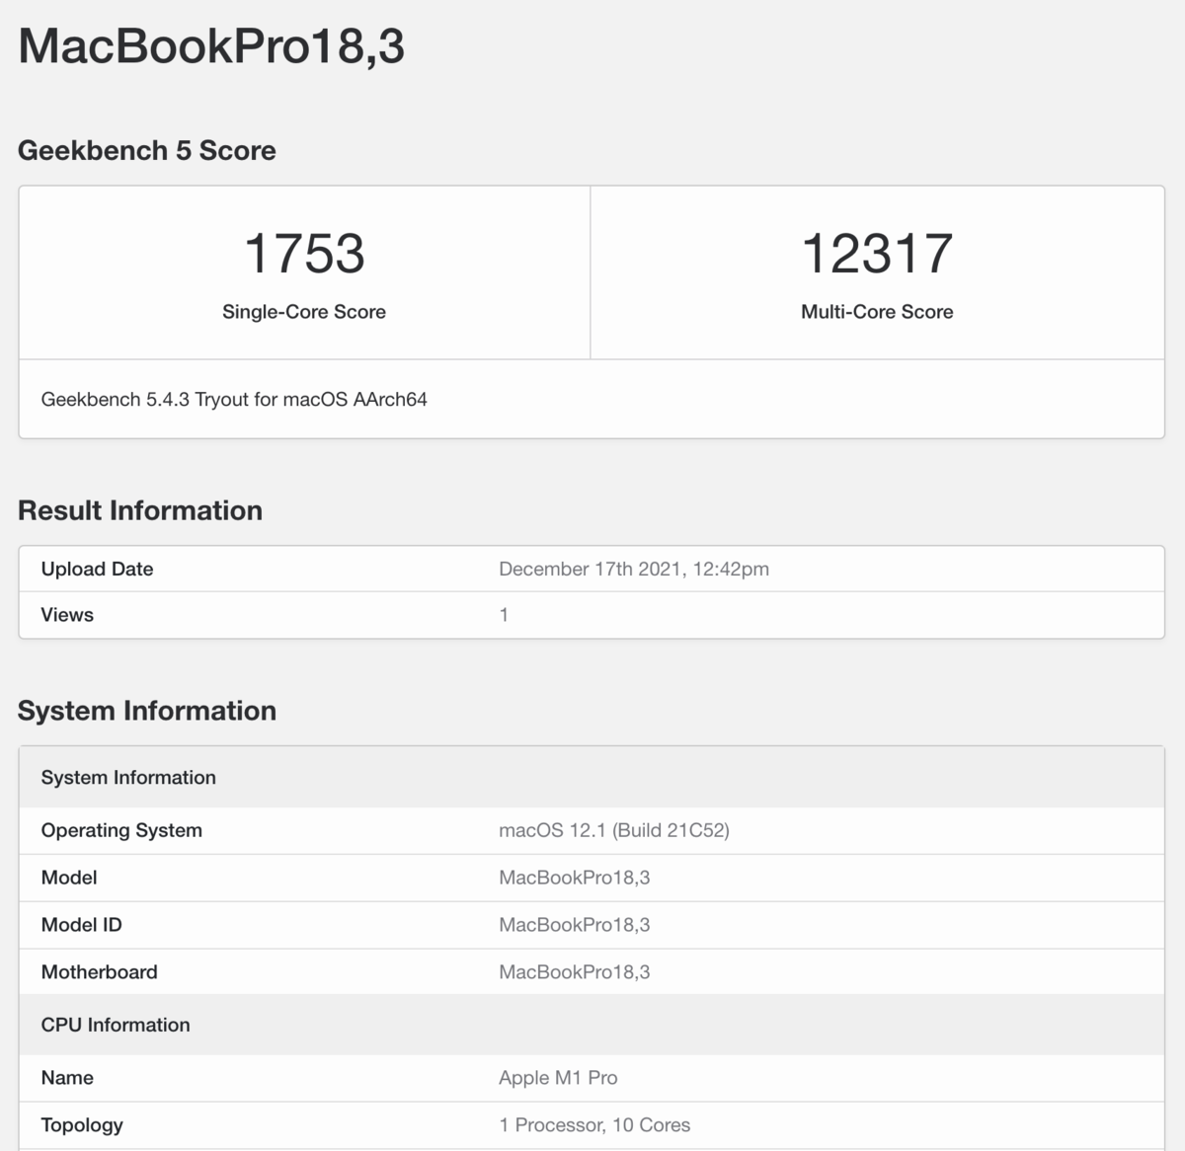Click the CPU Information table header
This screenshot has height=1151, width=1185.
click(592, 1025)
